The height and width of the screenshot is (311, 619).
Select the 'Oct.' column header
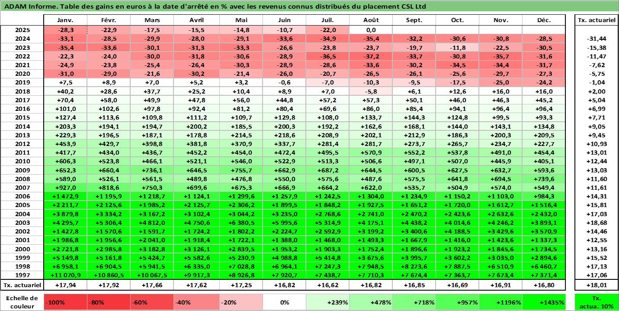458,20
